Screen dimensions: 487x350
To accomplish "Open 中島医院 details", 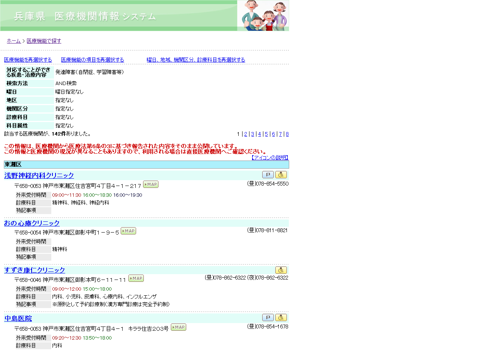I will 18,318.
